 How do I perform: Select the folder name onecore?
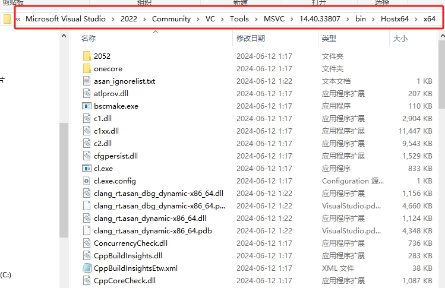(x=108, y=68)
